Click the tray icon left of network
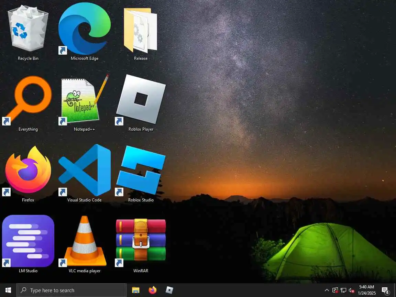The height and width of the screenshot is (297, 396). coord(335,290)
